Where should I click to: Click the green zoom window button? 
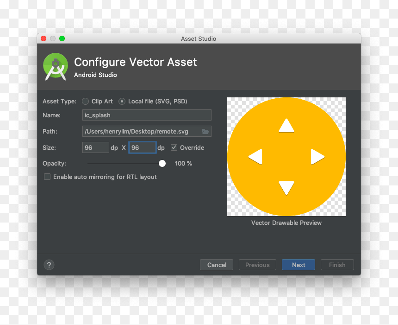pos(62,38)
